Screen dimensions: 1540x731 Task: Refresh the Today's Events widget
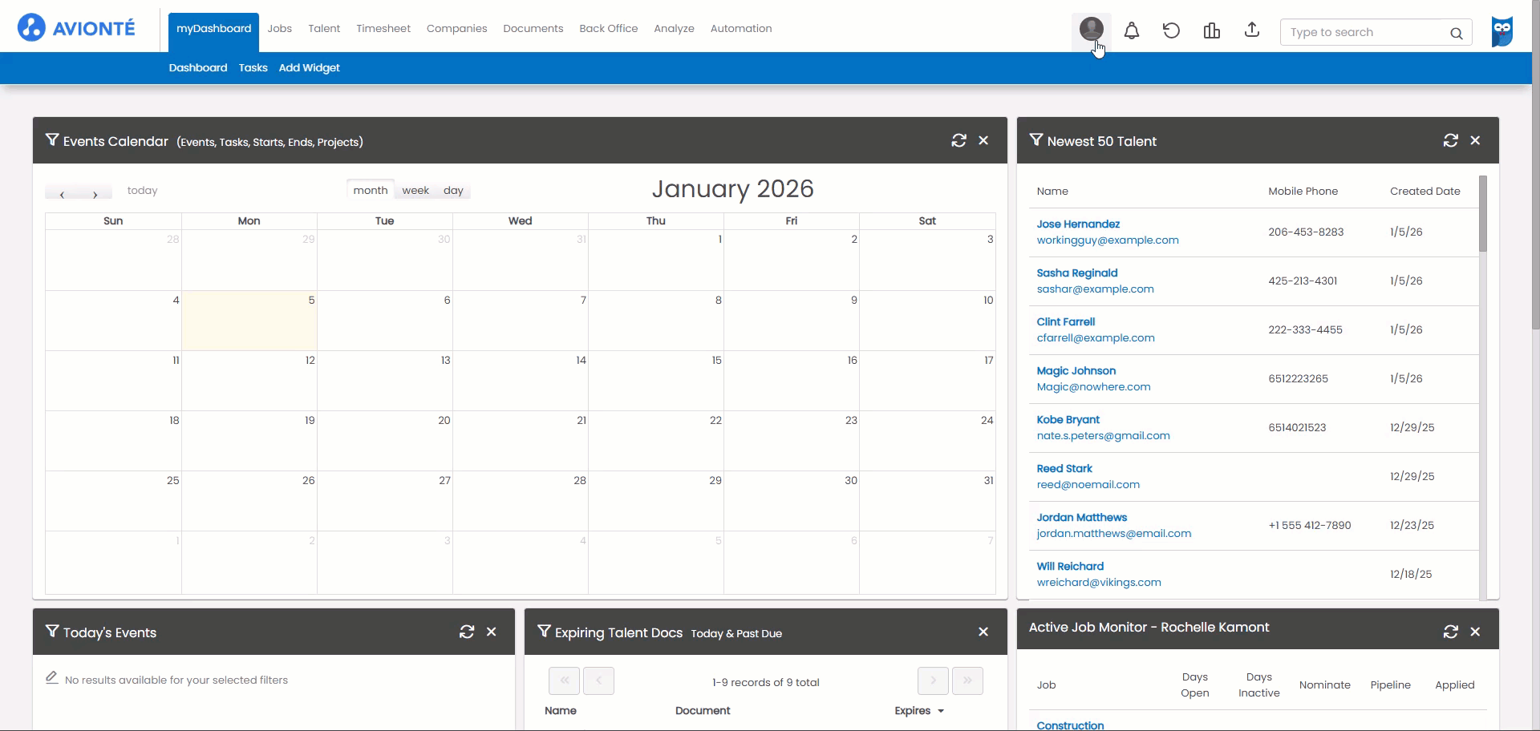pos(467,632)
